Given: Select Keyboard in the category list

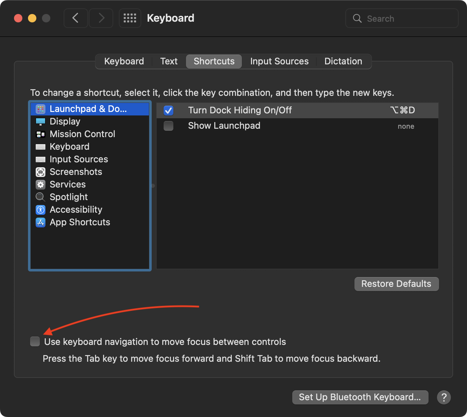Looking at the screenshot, I should [90, 147].
